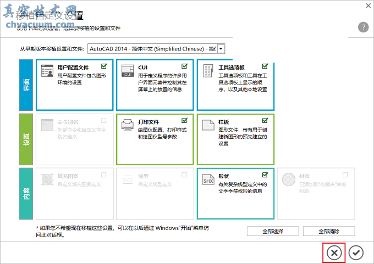
Task: Select the 界面 category tab
Action: pyautogui.click(x=26, y=85)
